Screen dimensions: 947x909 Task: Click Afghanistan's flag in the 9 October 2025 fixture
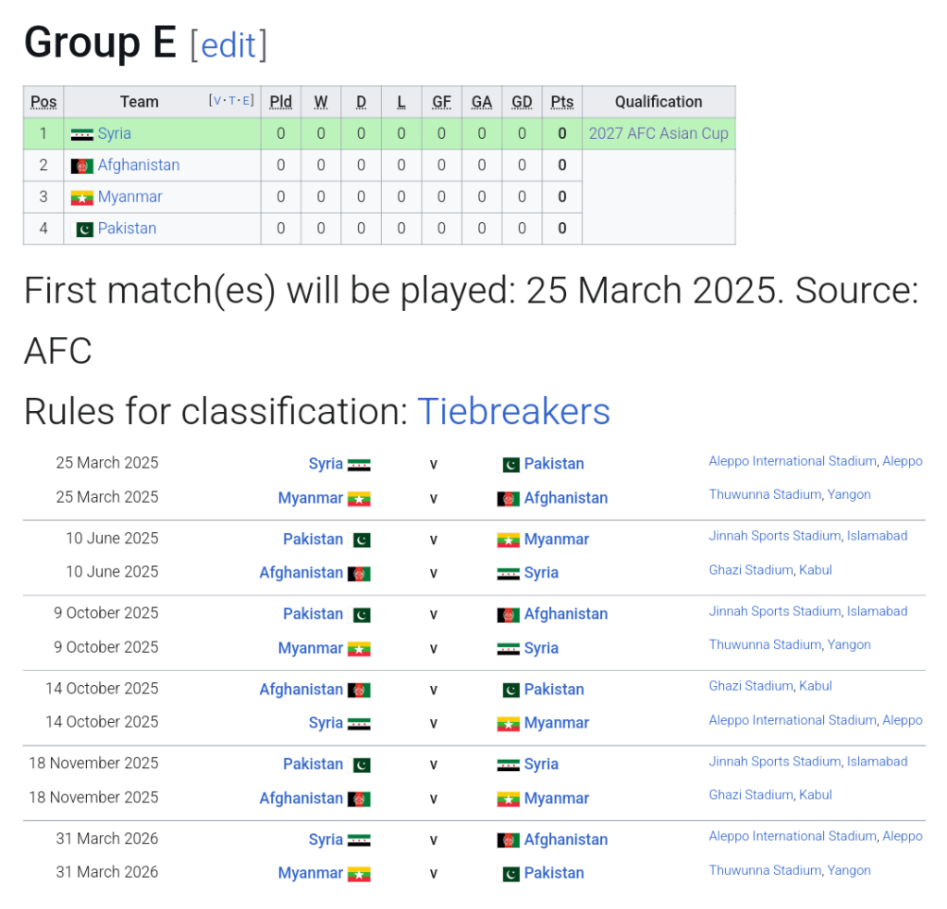point(508,615)
